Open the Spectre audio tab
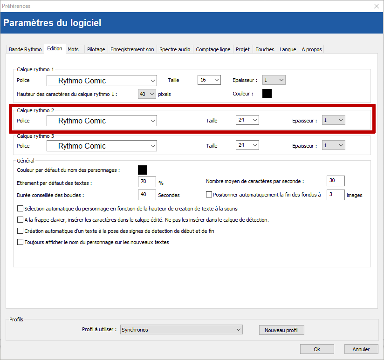The width and height of the screenshot is (384, 360). click(175, 49)
